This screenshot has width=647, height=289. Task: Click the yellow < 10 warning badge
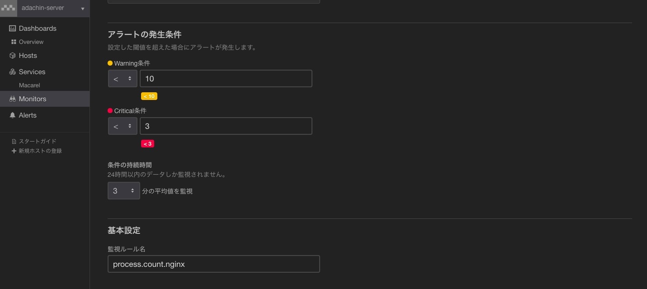point(149,96)
